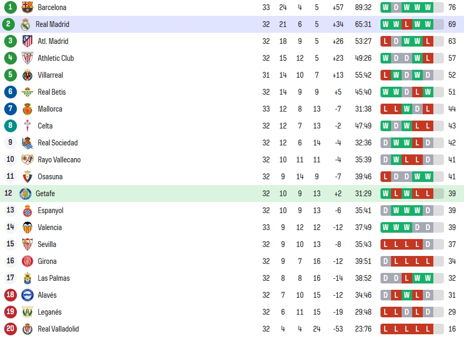Select the Las Palmas team name
Viewport: 464px width, 339px height.
(54, 278)
